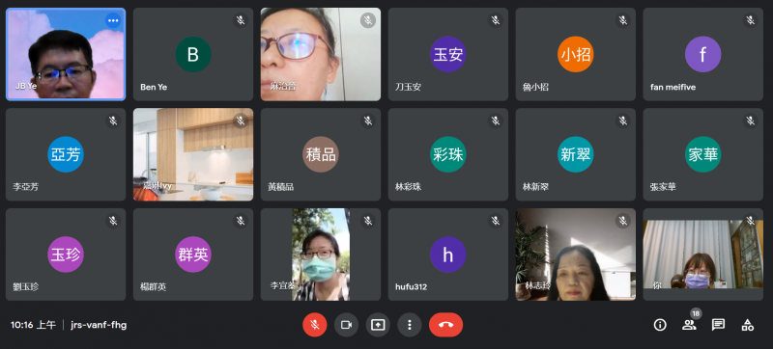Select JB Ye's video tile

tap(66, 54)
